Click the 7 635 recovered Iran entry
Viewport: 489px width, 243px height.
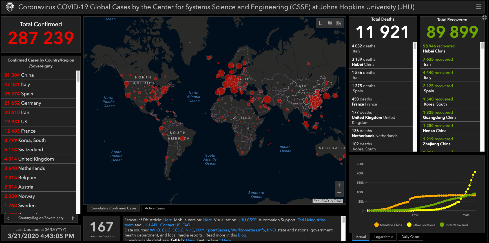click(450, 62)
